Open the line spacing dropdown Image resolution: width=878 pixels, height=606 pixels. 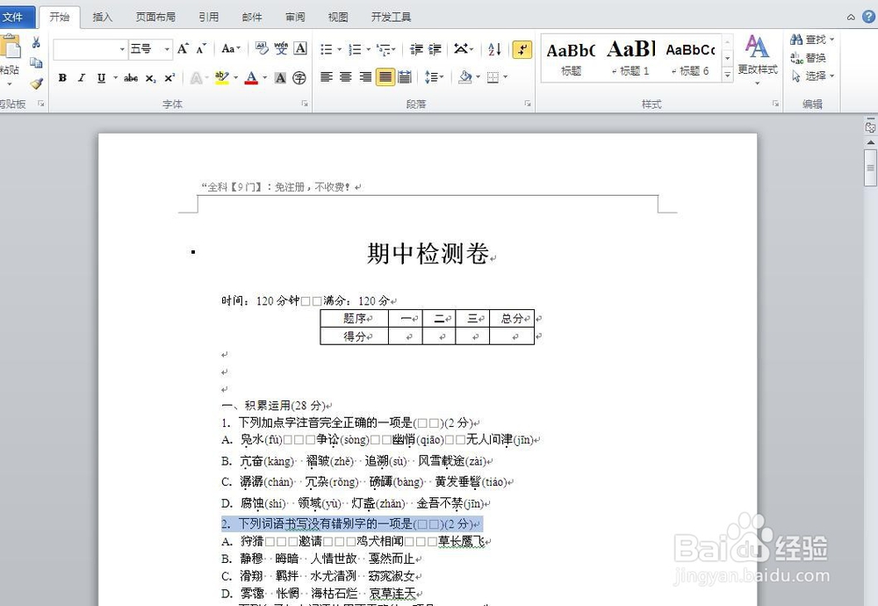pos(435,77)
